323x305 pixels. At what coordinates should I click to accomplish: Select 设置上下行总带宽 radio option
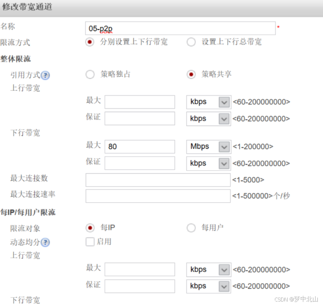pyautogui.click(x=191, y=42)
